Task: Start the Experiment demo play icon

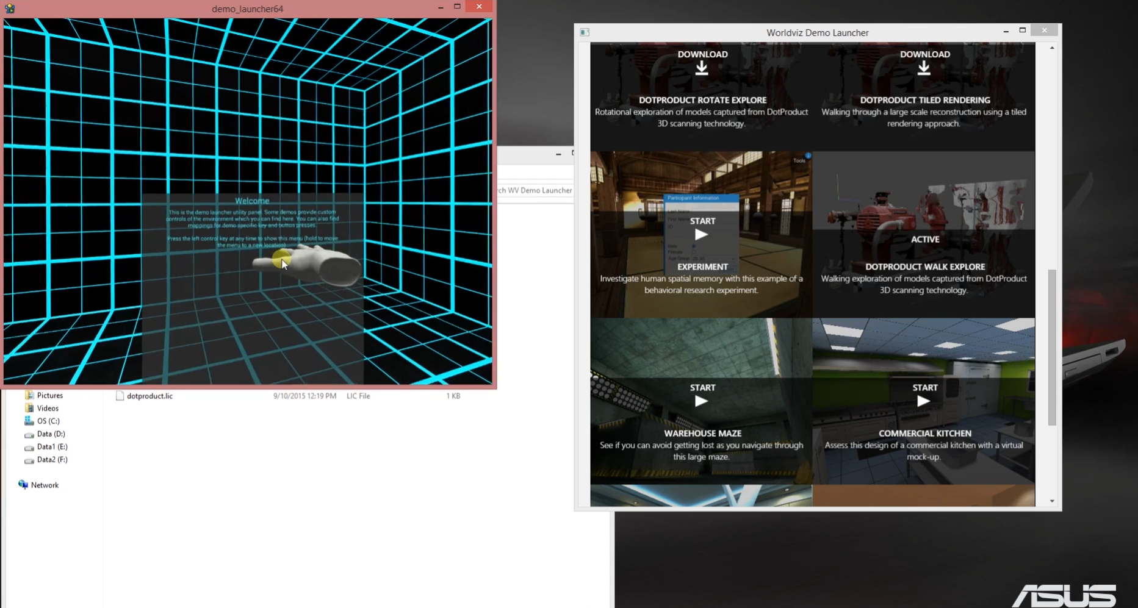Action: [x=701, y=235]
